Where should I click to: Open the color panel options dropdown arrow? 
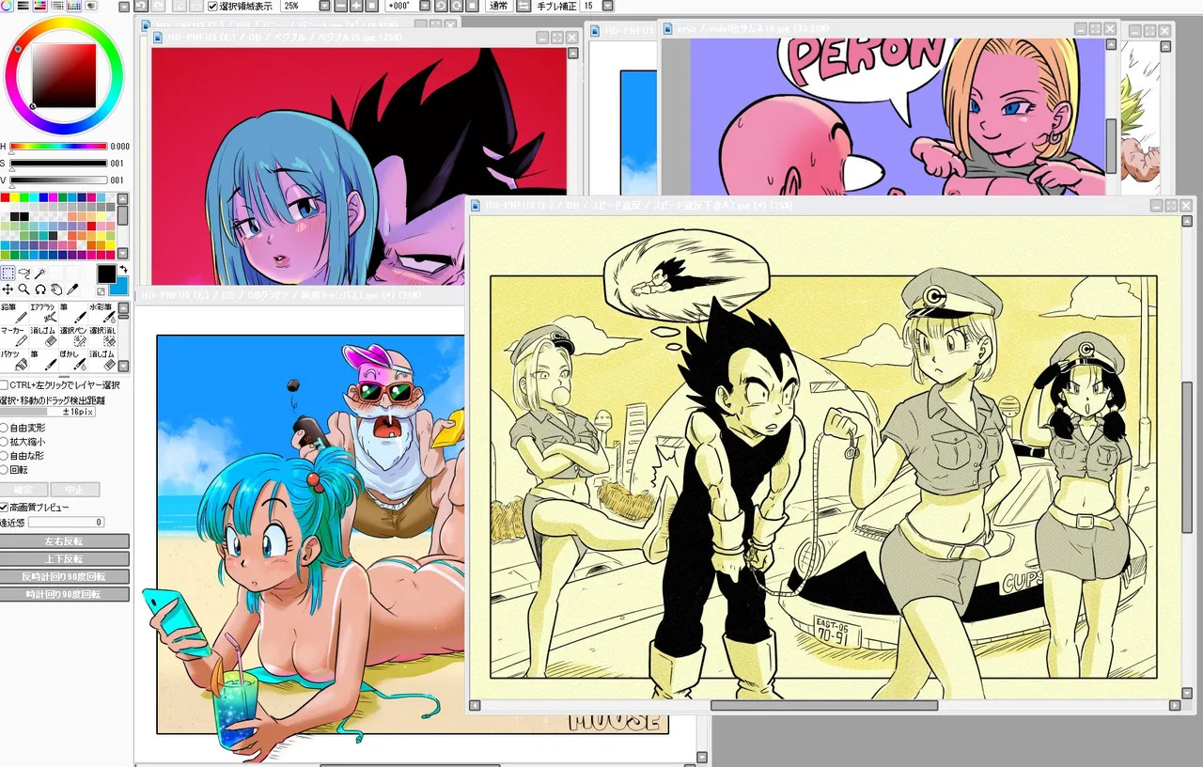pyautogui.click(x=123, y=7)
